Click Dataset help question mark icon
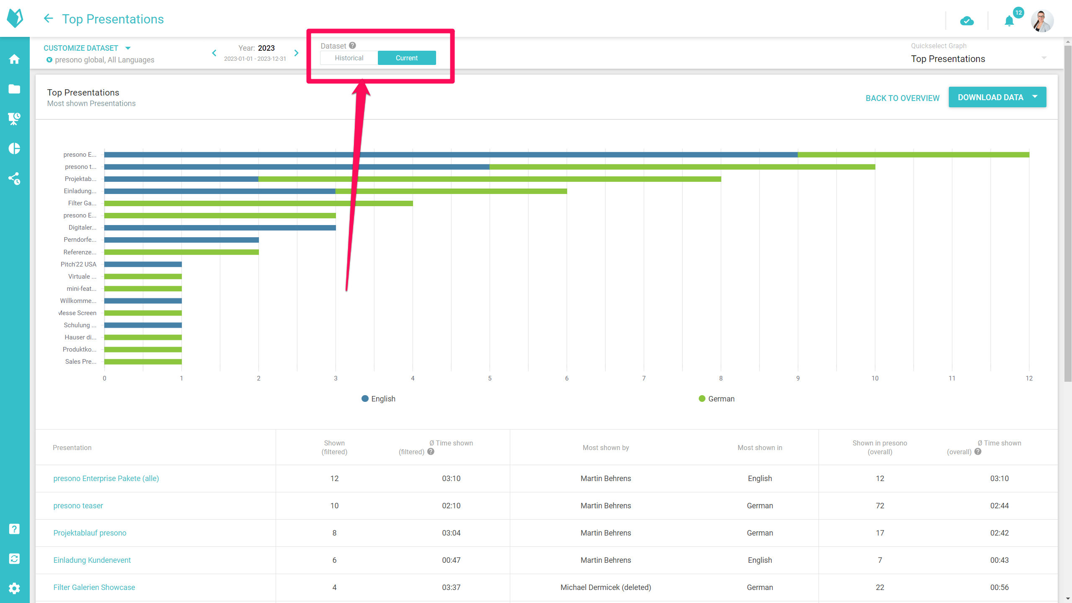Viewport: 1072px width, 603px height. click(353, 46)
